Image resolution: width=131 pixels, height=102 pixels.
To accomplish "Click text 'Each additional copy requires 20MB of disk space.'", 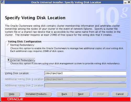I will 37,51.
